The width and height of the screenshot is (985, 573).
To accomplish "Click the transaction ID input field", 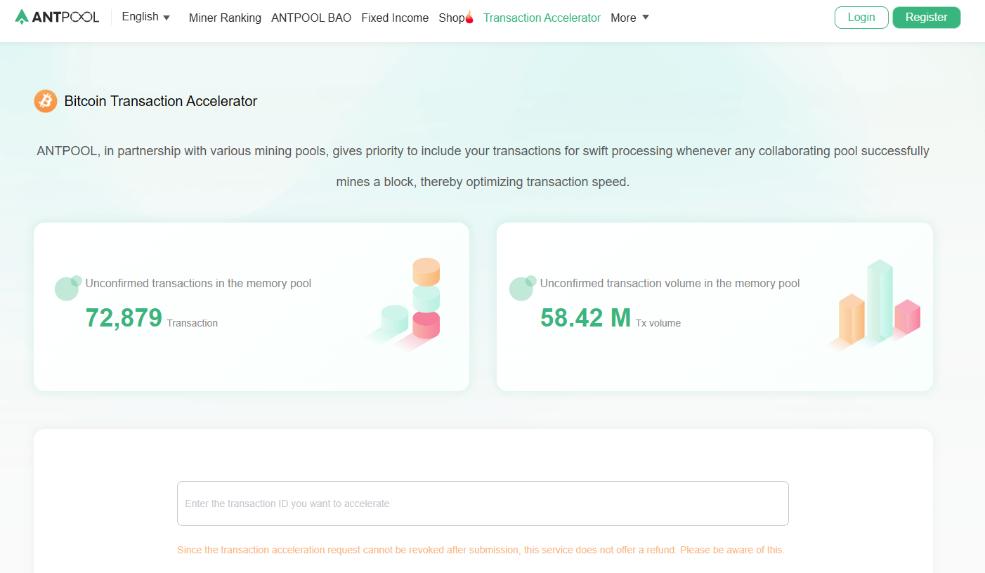I will [x=483, y=503].
